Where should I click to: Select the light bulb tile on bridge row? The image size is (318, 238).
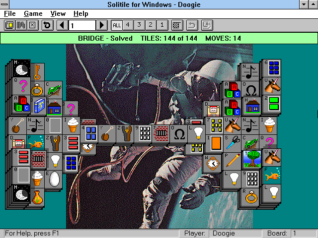(x=197, y=133)
